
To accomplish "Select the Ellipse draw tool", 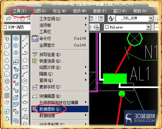I will 25,102.
